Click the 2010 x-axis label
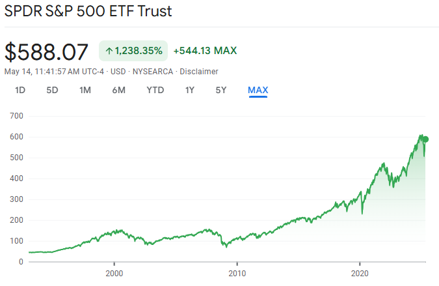This screenshot has width=439, height=286. tap(237, 274)
